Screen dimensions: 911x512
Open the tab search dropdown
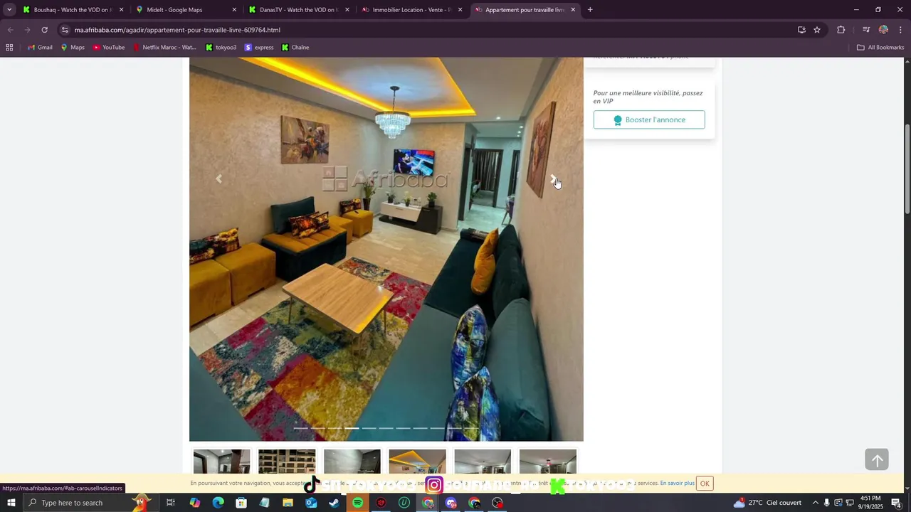pos(9,10)
